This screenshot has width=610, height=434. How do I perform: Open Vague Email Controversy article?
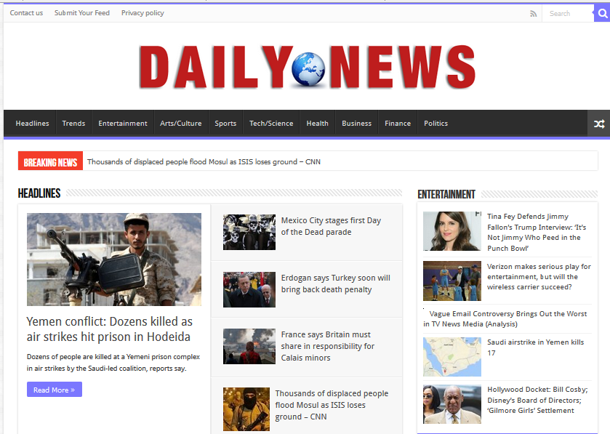tap(505, 319)
